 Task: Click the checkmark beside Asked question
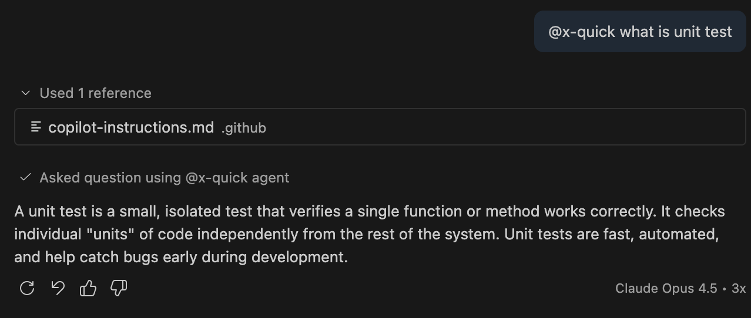coord(25,177)
